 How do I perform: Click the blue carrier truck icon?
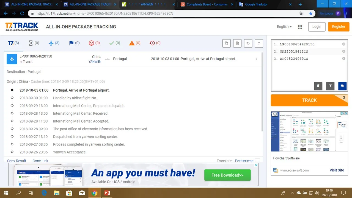pyautogui.click(x=342, y=86)
